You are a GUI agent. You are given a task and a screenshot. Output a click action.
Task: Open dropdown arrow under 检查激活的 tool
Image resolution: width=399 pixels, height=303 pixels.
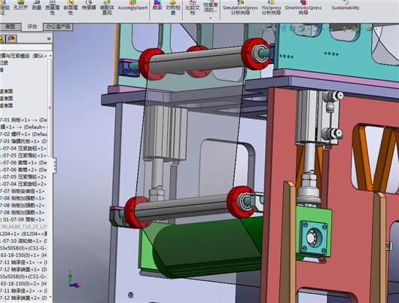(211, 18)
